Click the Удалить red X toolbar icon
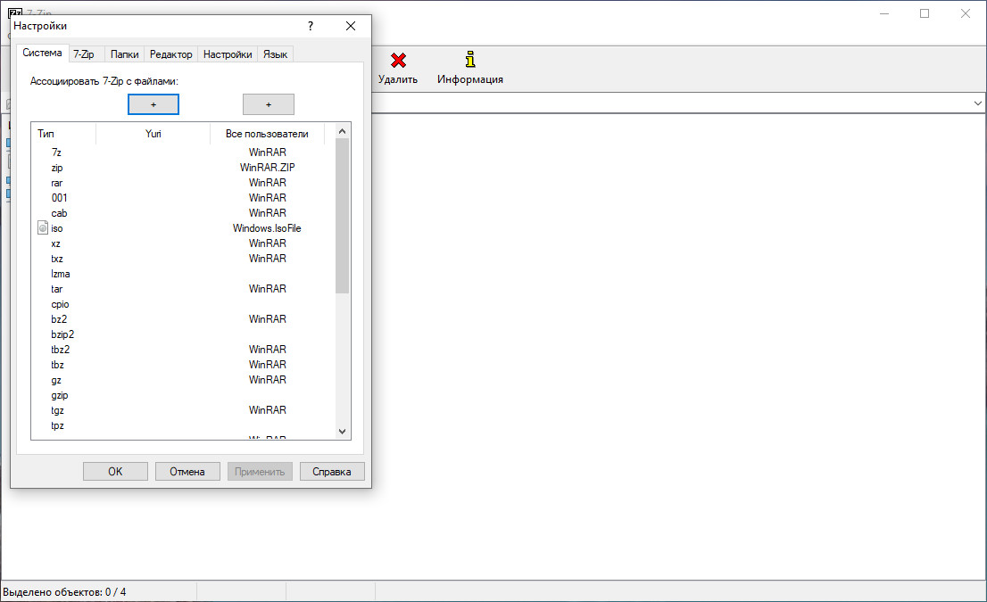 [398, 61]
